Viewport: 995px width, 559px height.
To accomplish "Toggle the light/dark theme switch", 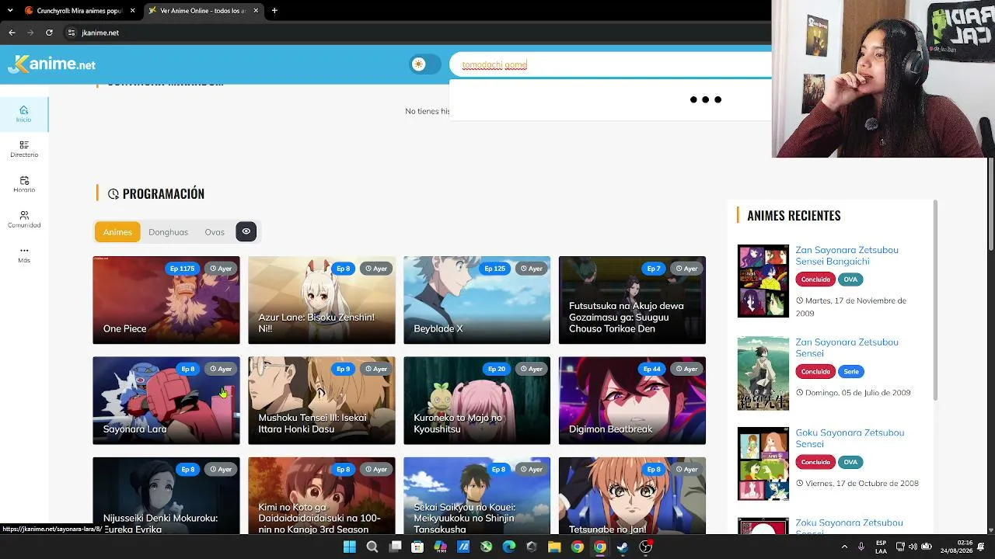I will [x=425, y=64].
